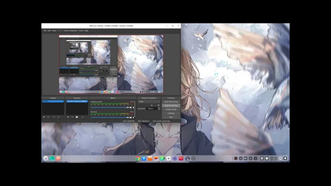Open the volume tray icon in the dock

pyautogui.click(x=245, y=158)
